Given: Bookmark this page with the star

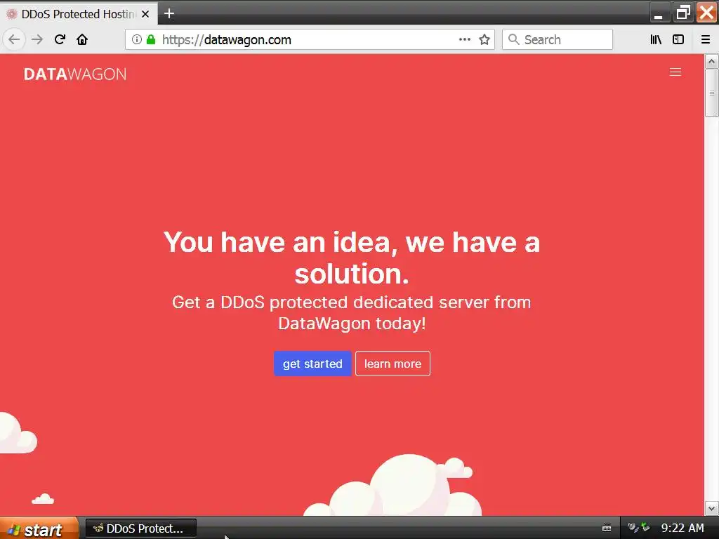Looking at the screenshot, I should [484, 40].
